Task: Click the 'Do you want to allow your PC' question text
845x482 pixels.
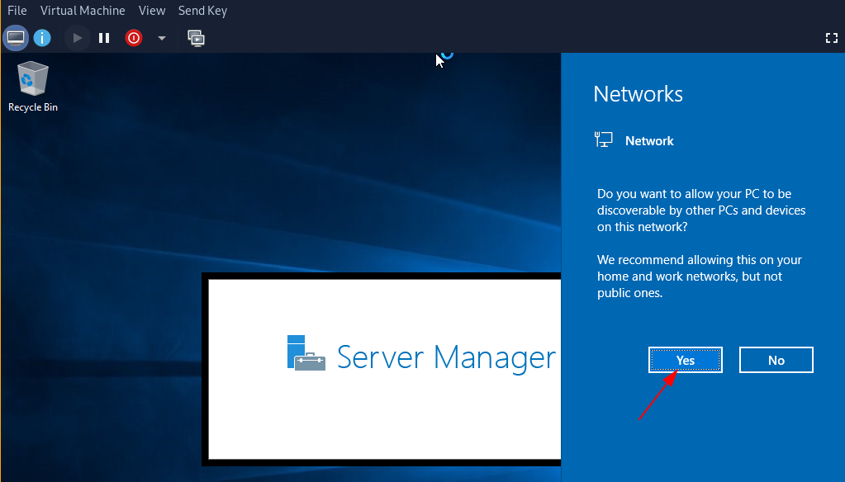Action: (701, 210)
